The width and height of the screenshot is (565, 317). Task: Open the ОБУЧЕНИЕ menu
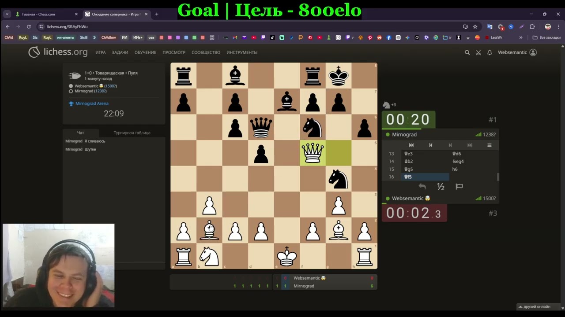[x=145, y=52]
